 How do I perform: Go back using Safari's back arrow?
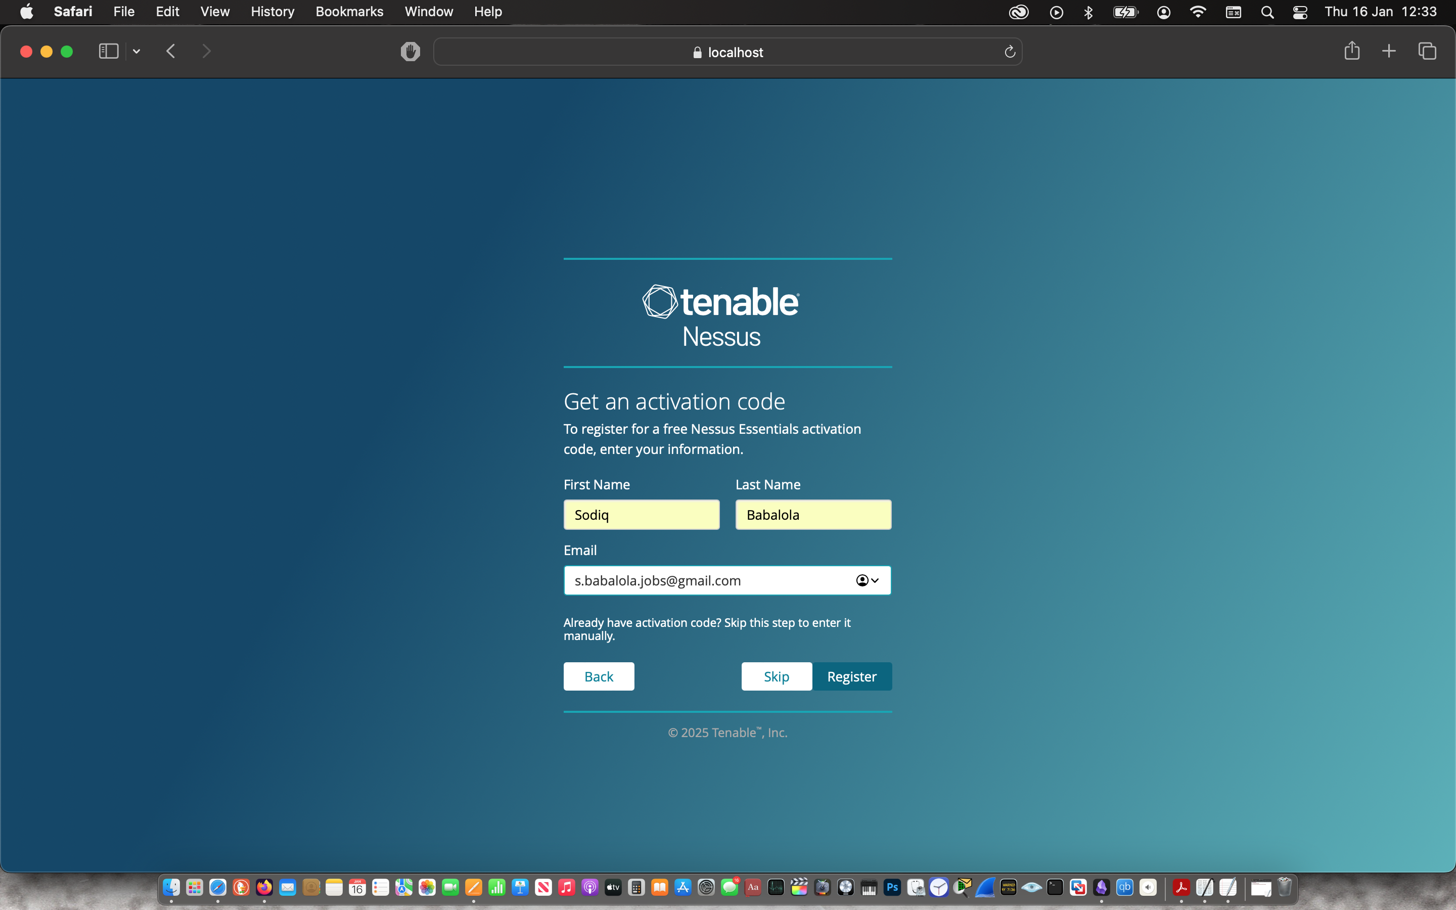click(171, 52)
